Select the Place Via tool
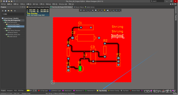 (105, 10)
